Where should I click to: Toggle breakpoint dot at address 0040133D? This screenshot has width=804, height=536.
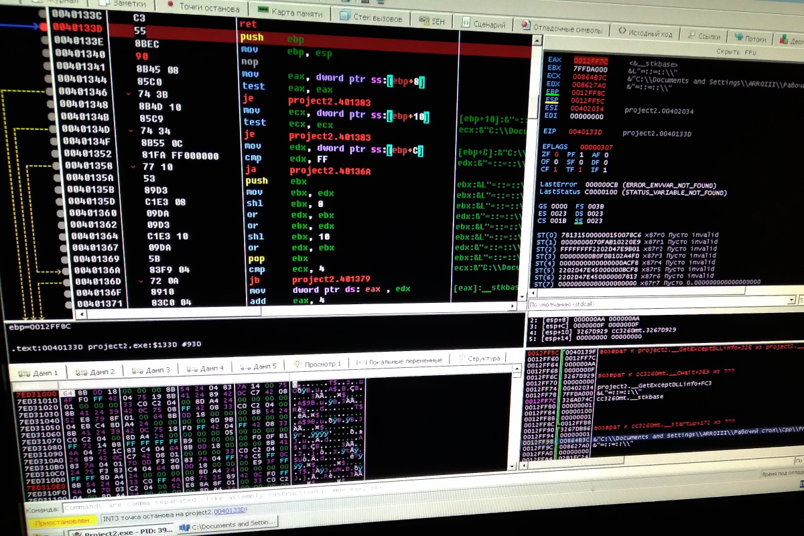point(44,27)
